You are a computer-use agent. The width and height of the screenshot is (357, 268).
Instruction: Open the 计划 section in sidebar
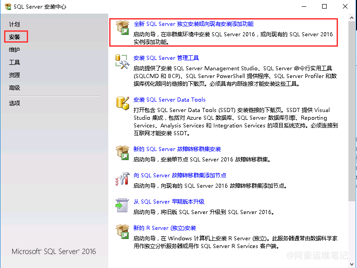pyautogui.click(x=14, y=24)
